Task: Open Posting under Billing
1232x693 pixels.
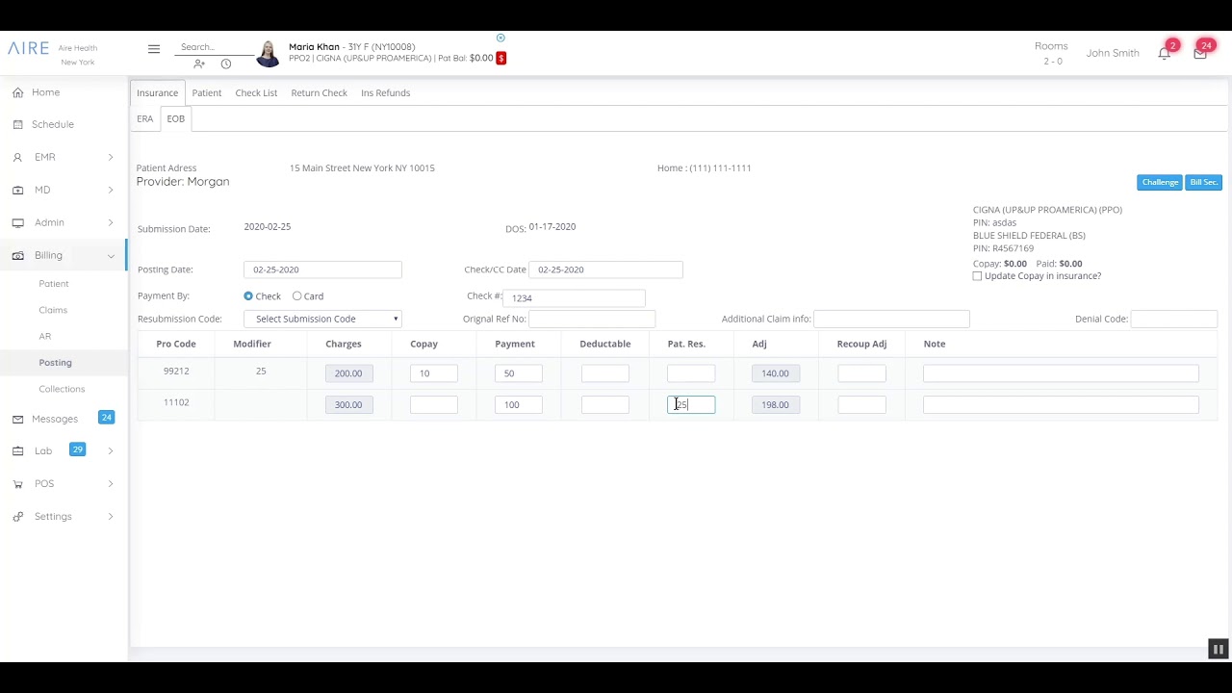Action: click(55, 363)
